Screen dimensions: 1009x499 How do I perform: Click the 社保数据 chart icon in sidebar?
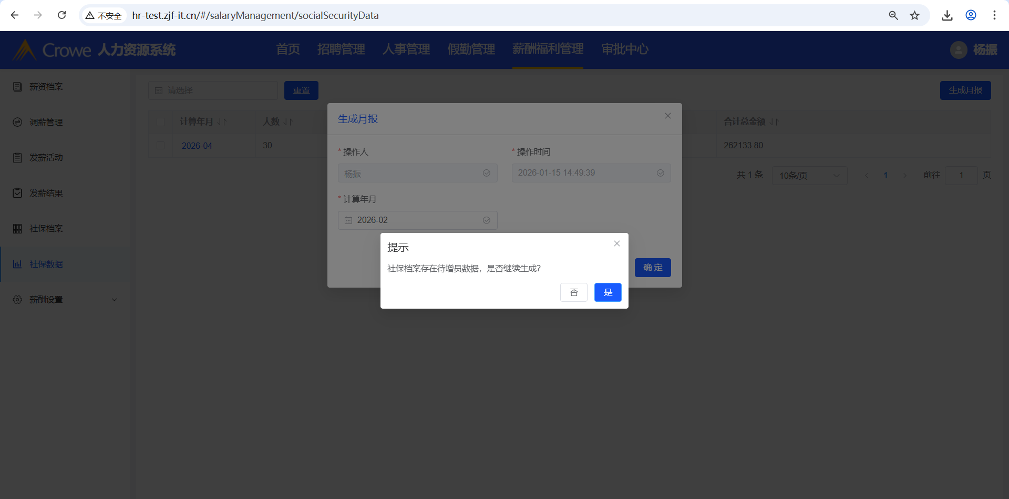click(17, 264)
